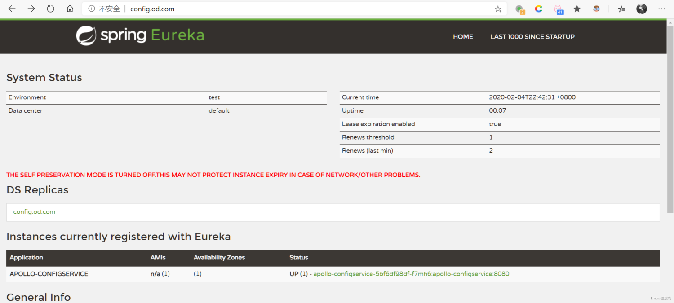Viewport: 674px width, 303px height.
Task: Click the not-secure info icon in address bar
Action: (x=92, y=9)
